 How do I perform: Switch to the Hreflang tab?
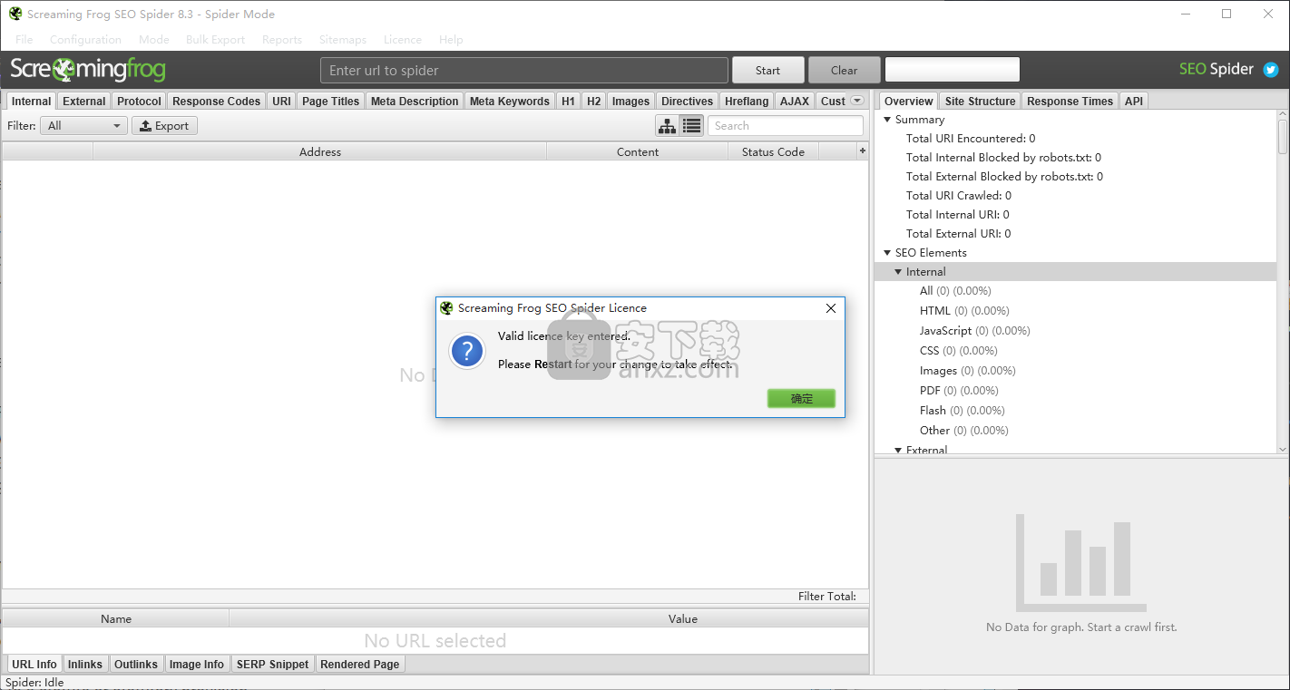747,102
